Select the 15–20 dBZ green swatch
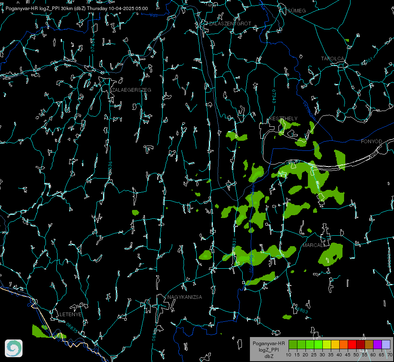This screenshot has width=394, height=362. pos(301,344)
